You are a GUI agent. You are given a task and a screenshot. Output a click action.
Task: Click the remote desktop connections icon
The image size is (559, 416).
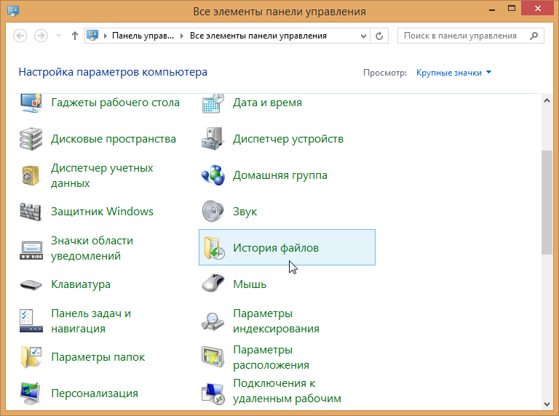pos(213,394)
